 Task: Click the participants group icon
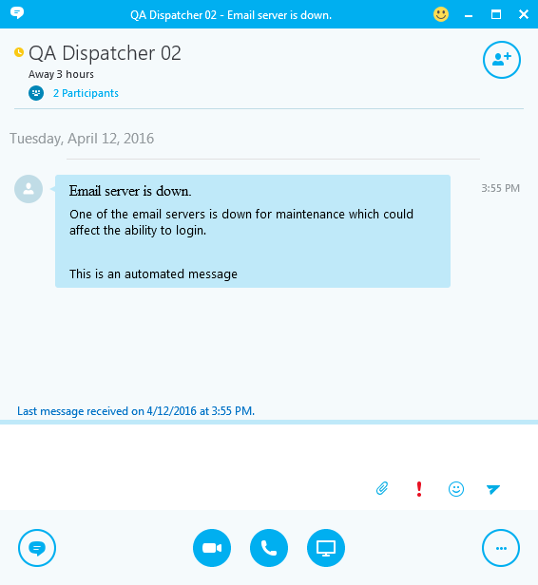(x=36, y=93)
